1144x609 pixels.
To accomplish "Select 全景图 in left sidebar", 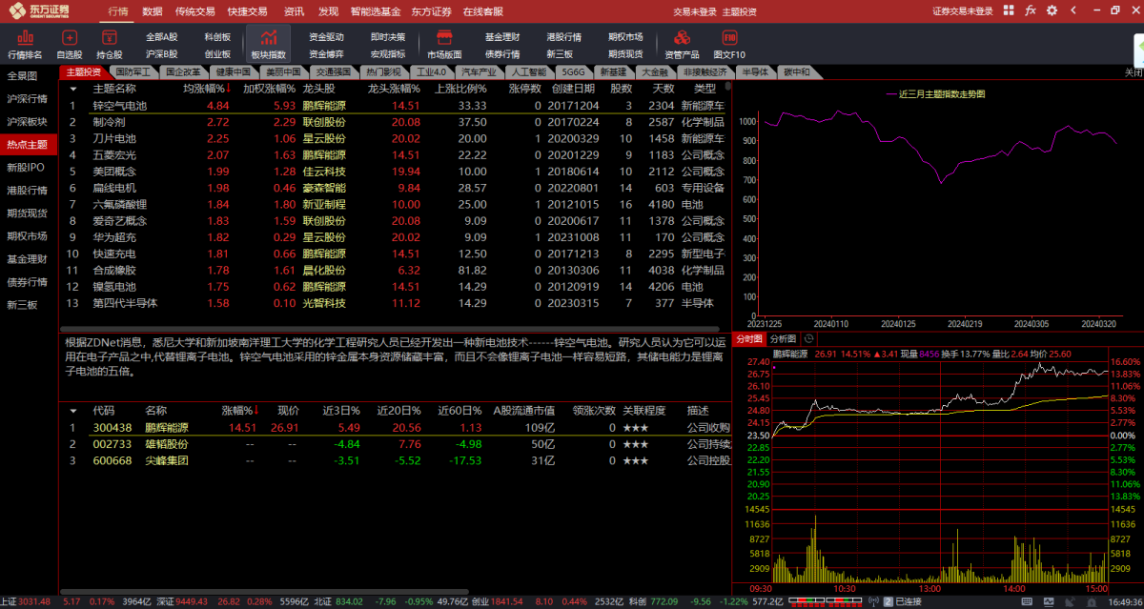I will (x=22, y=75).
